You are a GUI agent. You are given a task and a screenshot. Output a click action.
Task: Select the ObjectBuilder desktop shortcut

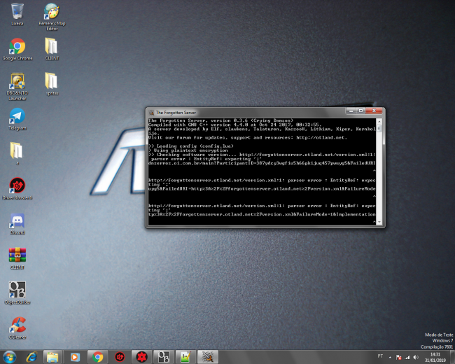tap(17, 293)
